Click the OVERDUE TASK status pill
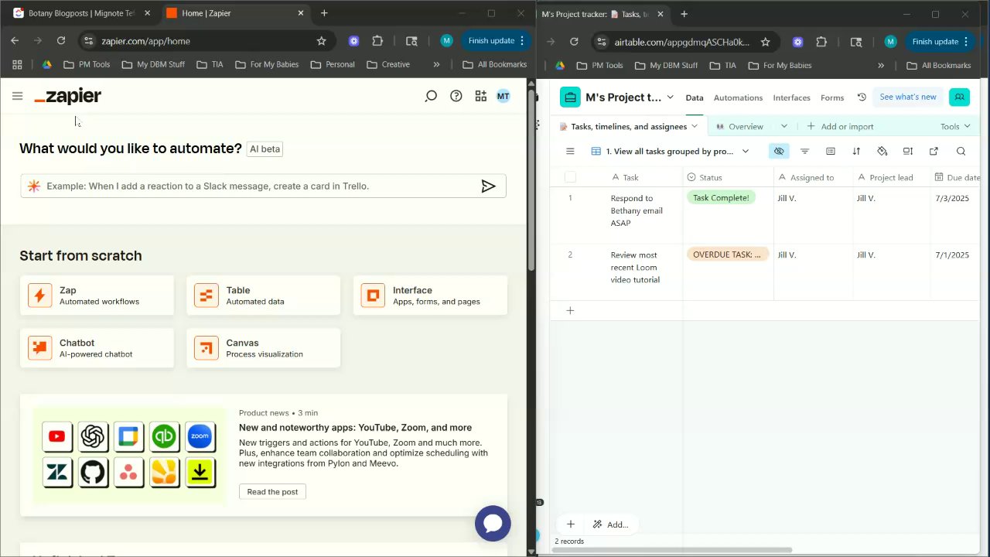990x557 pixels. click(727, 255)
